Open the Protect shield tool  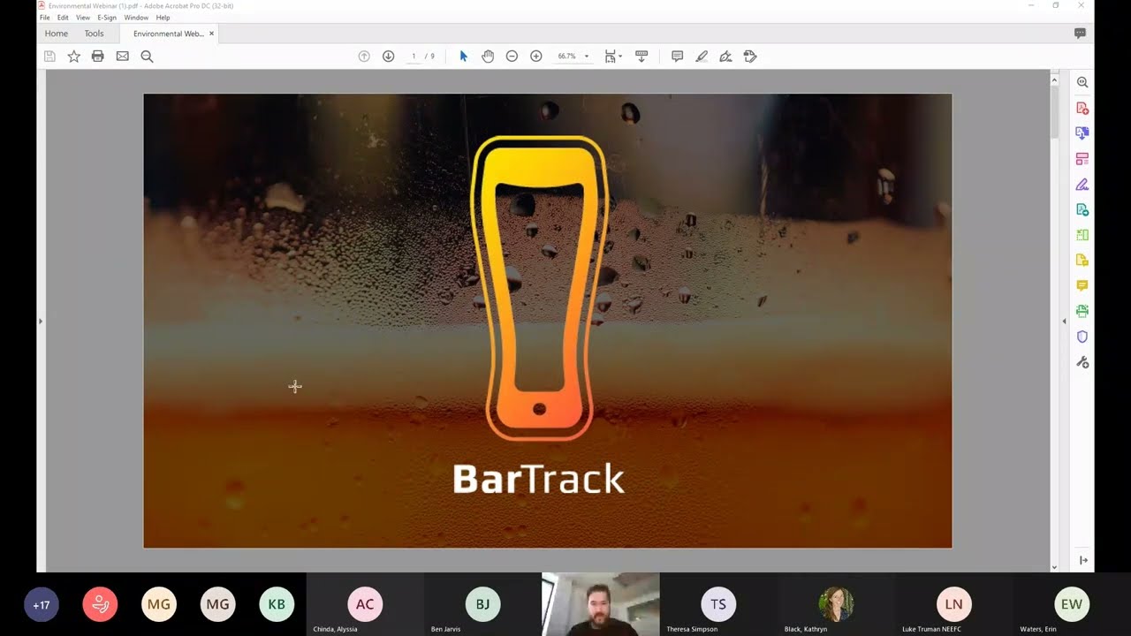coord(1082,337)
